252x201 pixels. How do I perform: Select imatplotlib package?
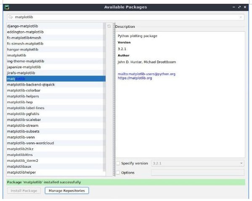(56, 55)
